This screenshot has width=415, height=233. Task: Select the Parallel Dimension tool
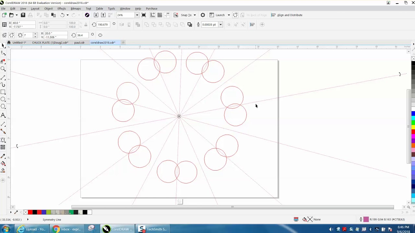pyautogui.click(x=3, y=124)
